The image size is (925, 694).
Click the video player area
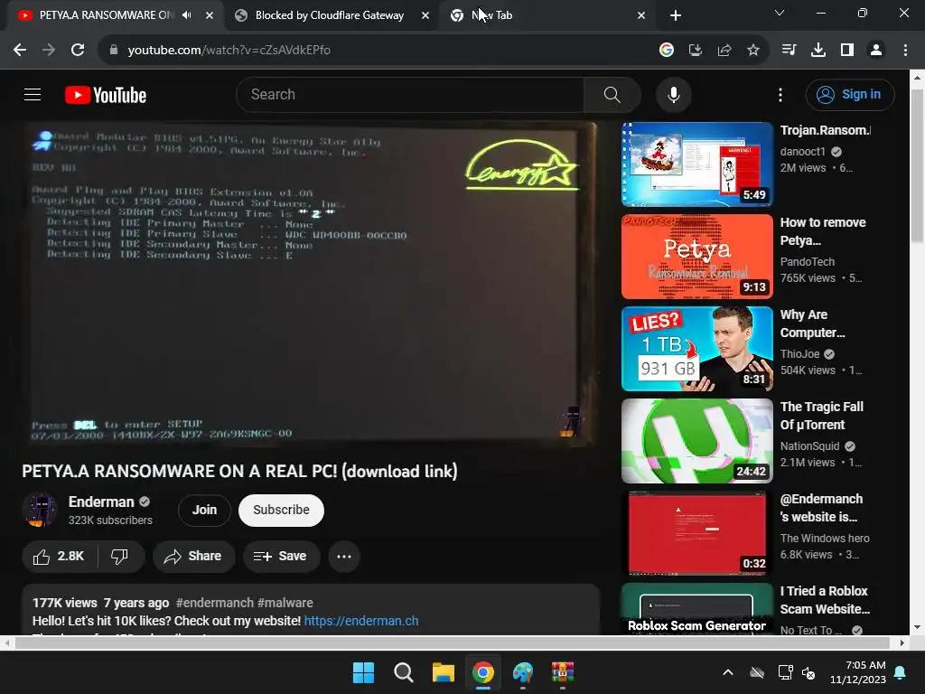pyautogui.click(x=311, y=284)
